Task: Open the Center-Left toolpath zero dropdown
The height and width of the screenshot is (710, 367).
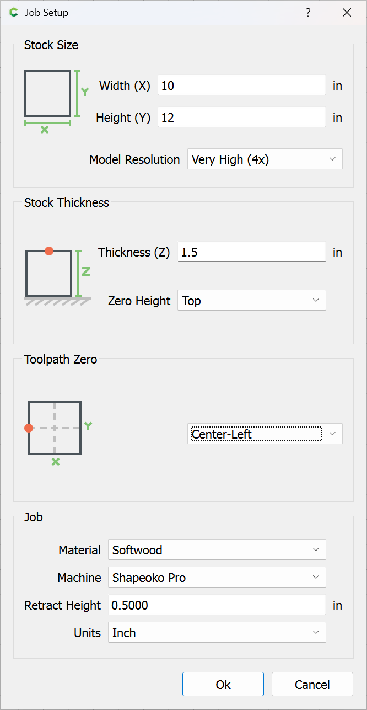Action: click(265, 434)
